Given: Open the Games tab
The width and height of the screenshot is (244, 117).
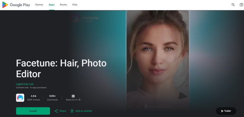Looking at the screenshot, I should [x=39, y=5].
